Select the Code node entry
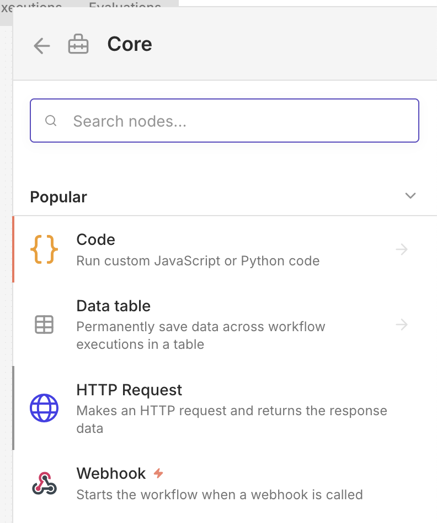Image resolution: width=437 pixels, height=523 pixels. click(x=166, y=249)
